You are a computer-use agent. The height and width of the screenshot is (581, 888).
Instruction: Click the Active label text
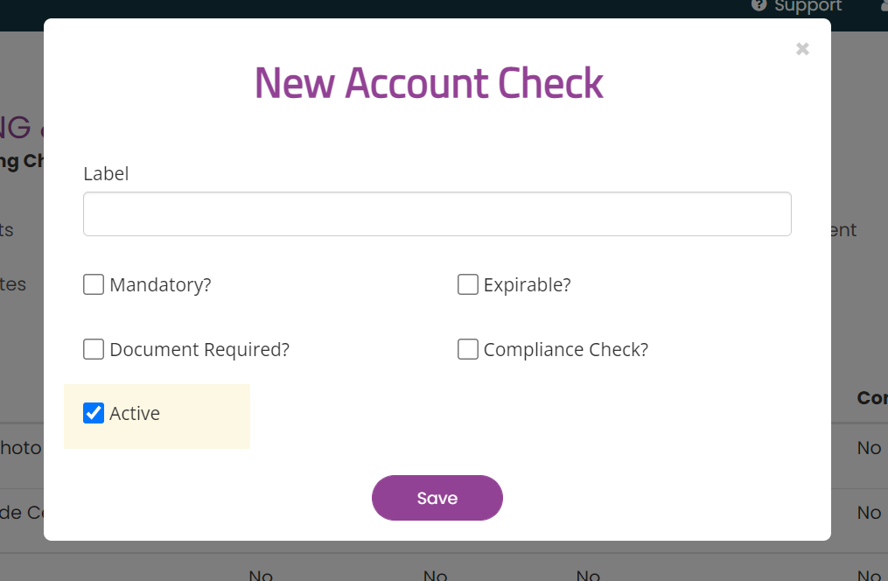(135, 413)
